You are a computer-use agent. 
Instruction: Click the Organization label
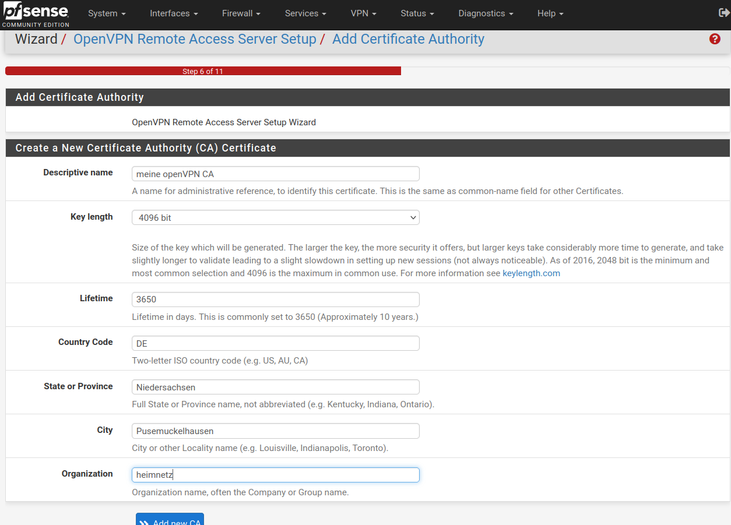click(x=87, y=474)
